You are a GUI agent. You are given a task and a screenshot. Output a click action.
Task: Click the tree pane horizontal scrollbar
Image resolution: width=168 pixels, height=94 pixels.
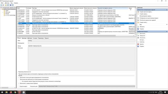point(8,88)
